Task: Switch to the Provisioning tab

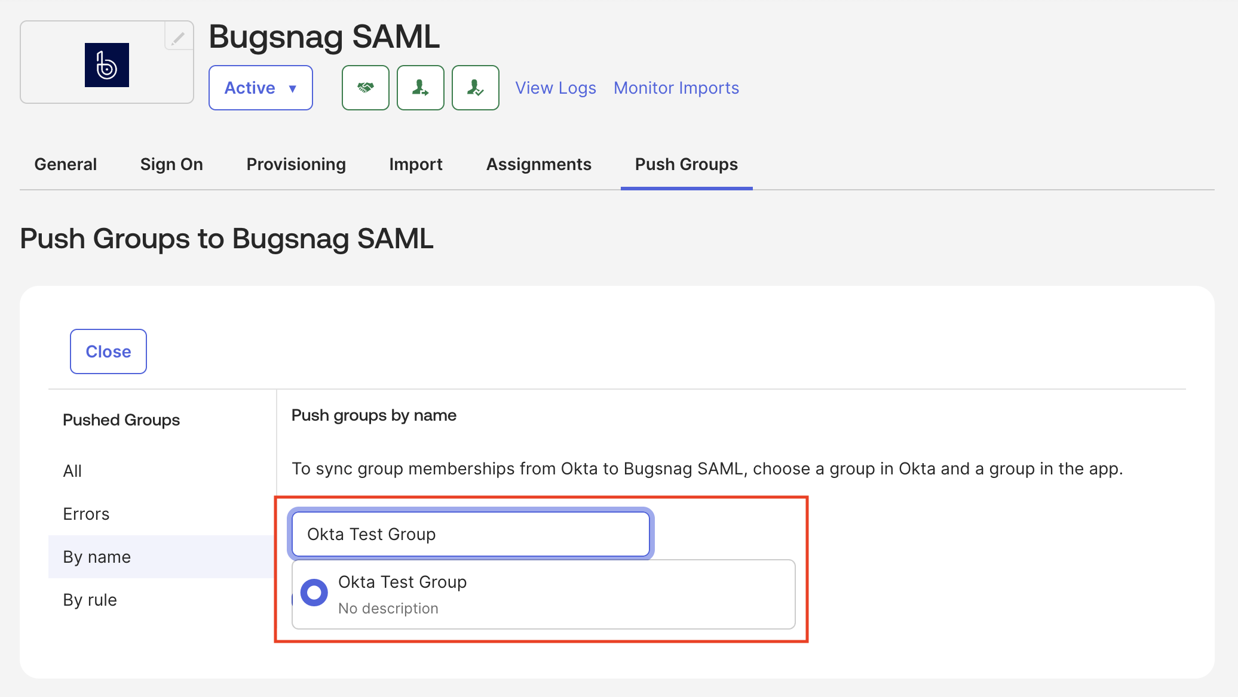Action: click(x=296, y=164)
